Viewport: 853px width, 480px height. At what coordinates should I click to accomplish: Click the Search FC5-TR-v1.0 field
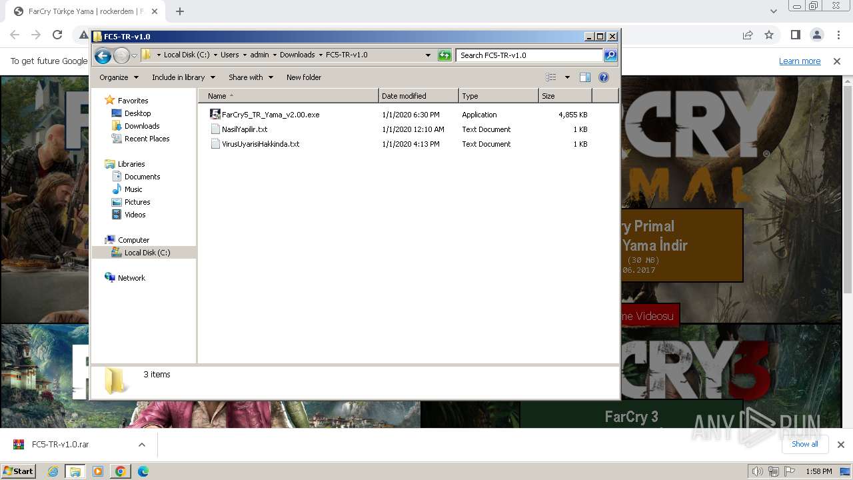(x=530, y=55)
